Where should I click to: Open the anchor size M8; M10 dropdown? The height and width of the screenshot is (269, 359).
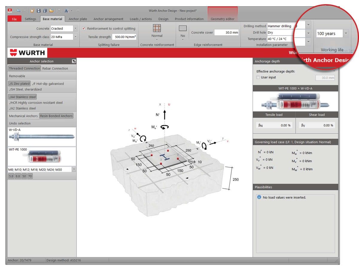click(74, 169)
